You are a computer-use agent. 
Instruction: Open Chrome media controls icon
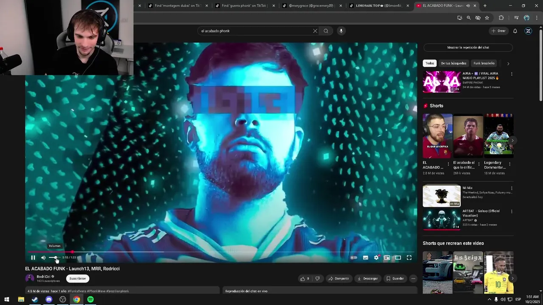click(x=516, y=18)
